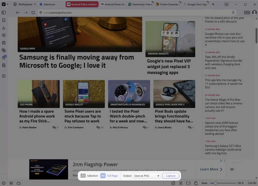Viewport: 258px width, 186px height.
Task: Open the History panel in the sidebar
Action: 4,35
